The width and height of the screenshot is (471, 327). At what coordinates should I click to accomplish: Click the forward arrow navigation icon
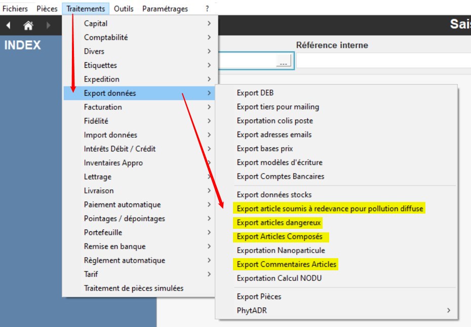(48, 25)
